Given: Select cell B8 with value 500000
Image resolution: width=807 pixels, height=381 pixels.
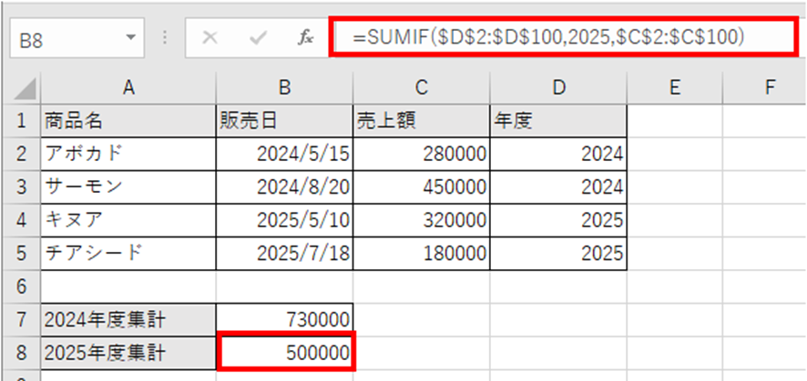Looking at the screenshot, I should click(285, 351).
